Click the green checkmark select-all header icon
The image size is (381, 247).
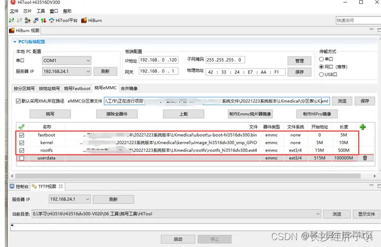[x=21, y=127]
